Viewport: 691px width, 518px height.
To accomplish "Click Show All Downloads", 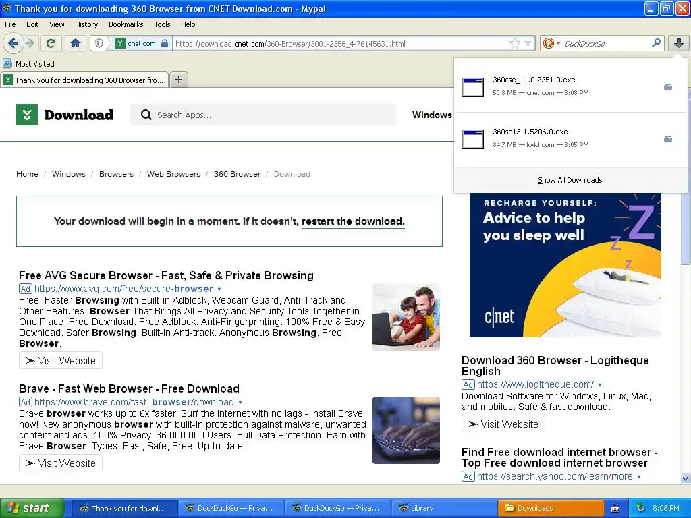I will (570, 180).
